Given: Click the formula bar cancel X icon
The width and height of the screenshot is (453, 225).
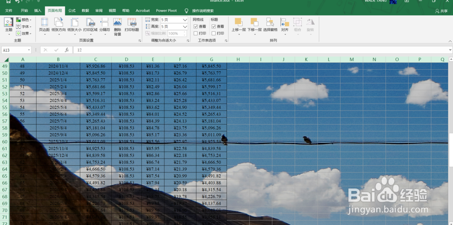Looking at the screenshot, I should pyautogui.click(x=45, y=50).
